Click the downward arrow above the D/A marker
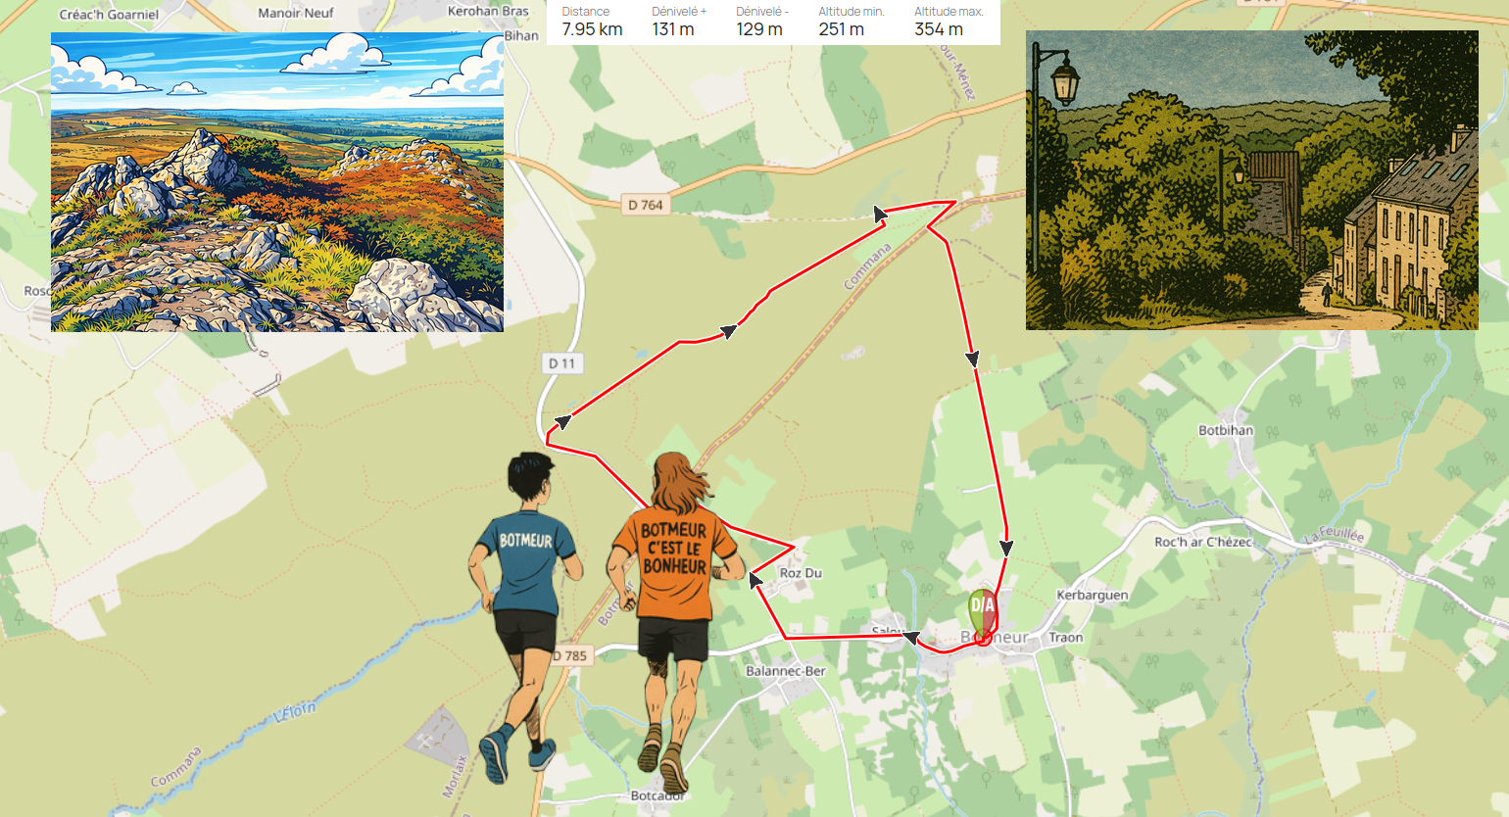Viewport: 1509px width, 817px height. 1005,548
